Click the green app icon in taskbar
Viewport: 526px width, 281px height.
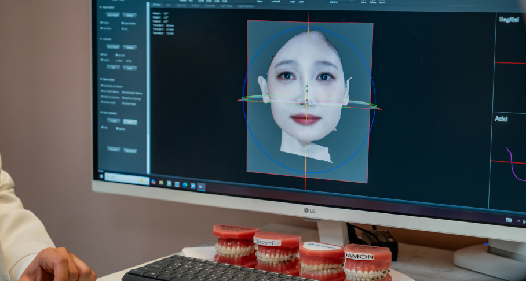pos(169,183)
